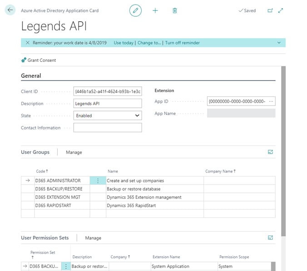Click Create and set up companies cell

click(x=155, y=181)
